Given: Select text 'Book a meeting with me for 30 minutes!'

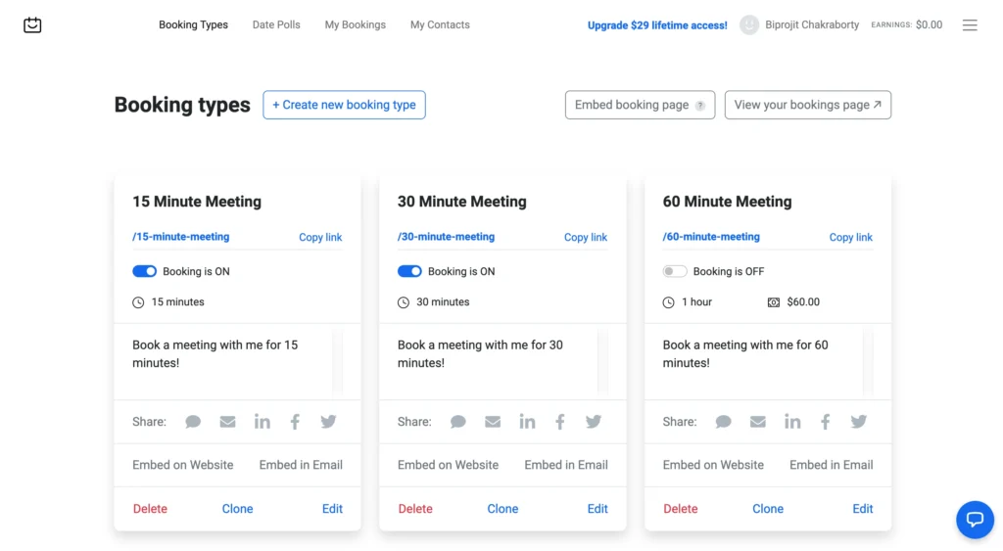Looking at the screenshot, I should point(480,354).
